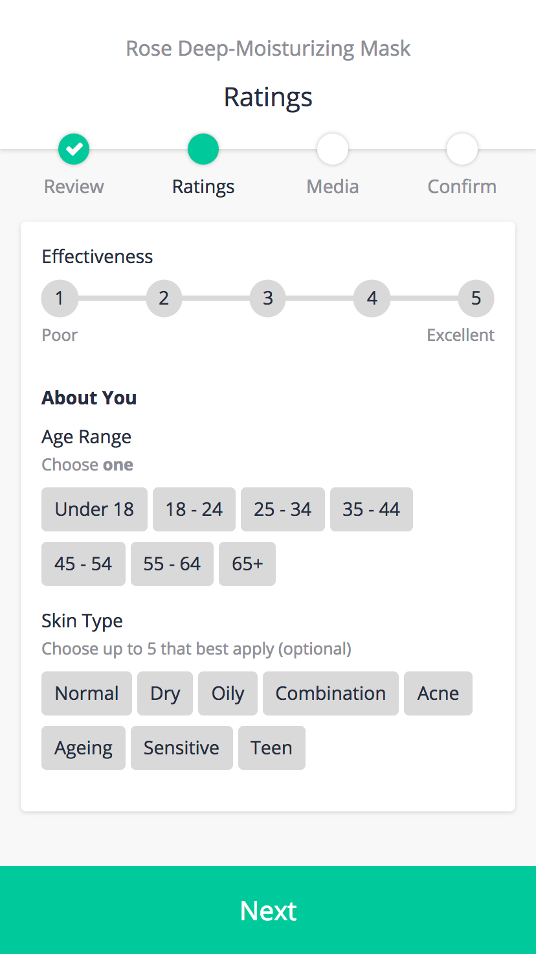Screen dimensions: 536x954
Task: Set effectiveness rating to 4
Action: (372, 298)
